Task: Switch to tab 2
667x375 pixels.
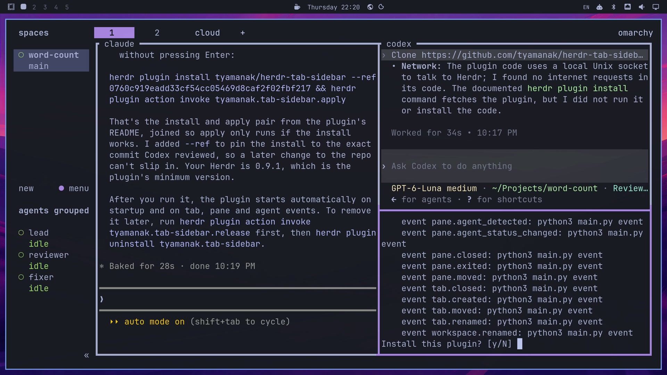Action: [x=157, y=33]
